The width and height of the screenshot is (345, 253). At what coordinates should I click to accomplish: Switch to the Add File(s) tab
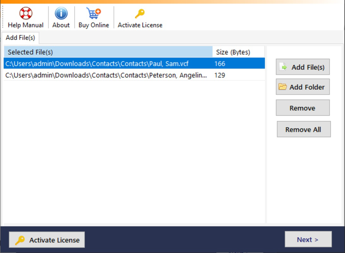click(x=20, y=38)
